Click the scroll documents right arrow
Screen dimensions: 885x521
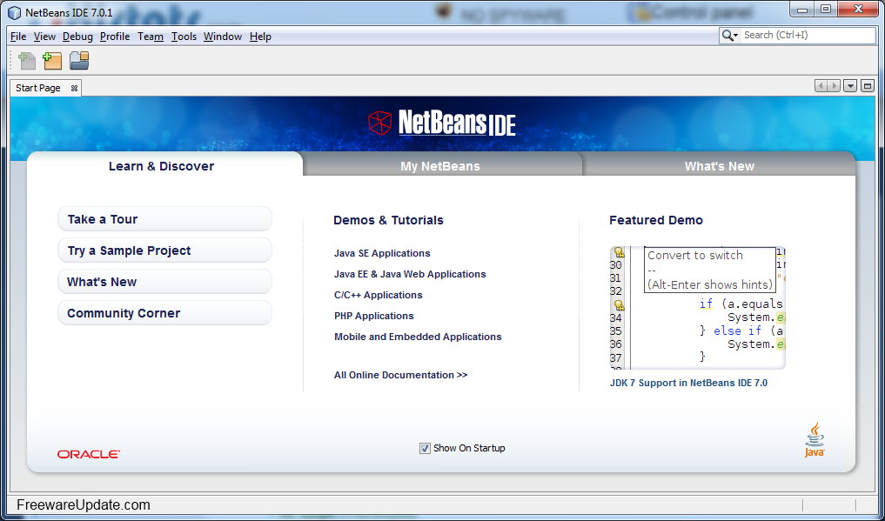(x=835, y=86)
